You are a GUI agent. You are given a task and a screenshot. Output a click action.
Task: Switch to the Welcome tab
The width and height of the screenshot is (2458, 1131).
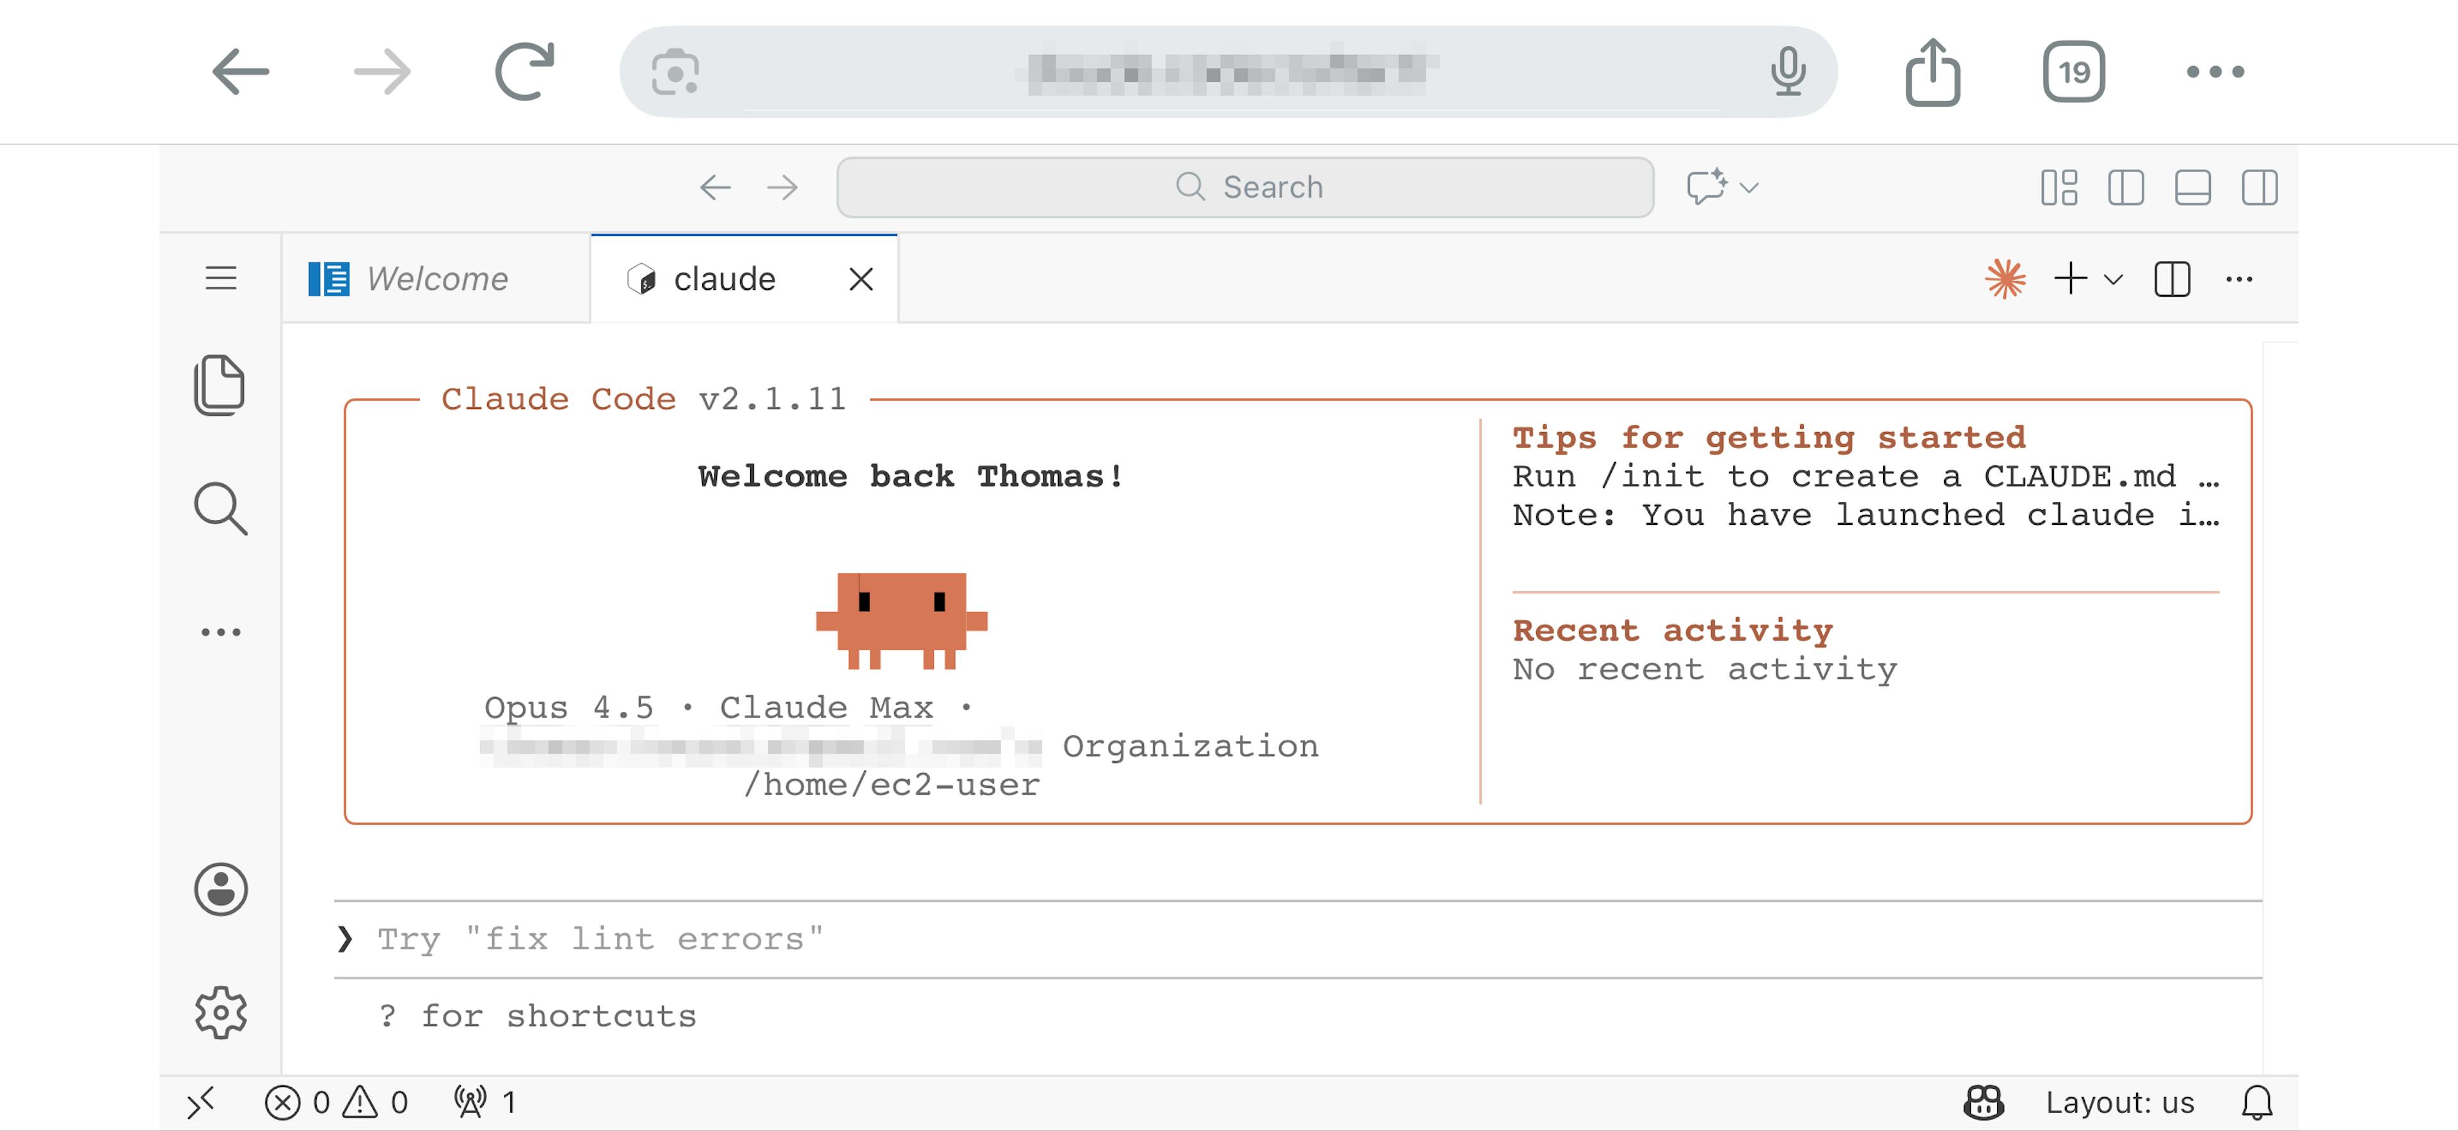[x=434, y=278]
